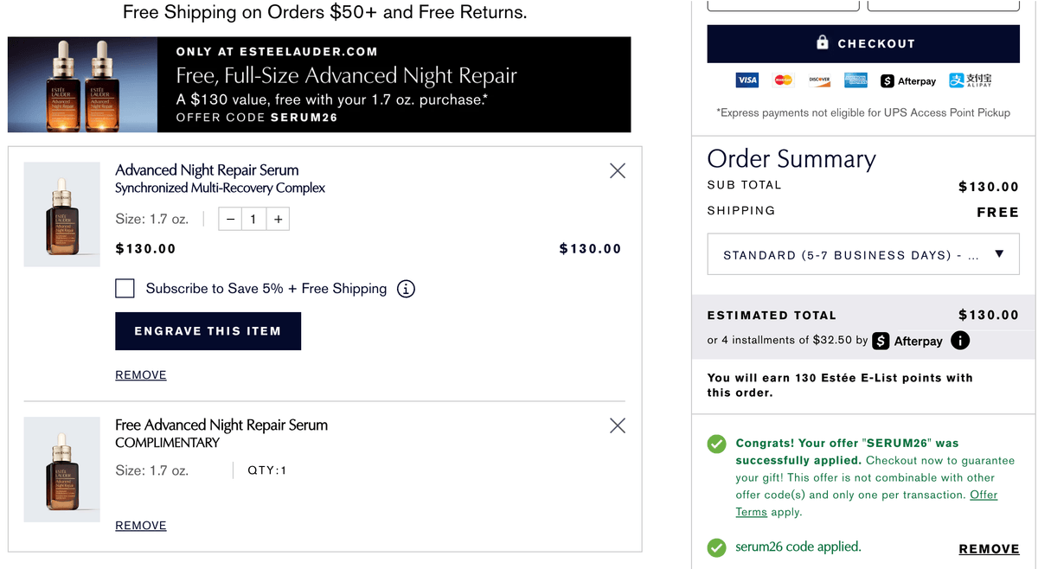
Task: Decrease serum quantity with minus button
Action: 230,219
